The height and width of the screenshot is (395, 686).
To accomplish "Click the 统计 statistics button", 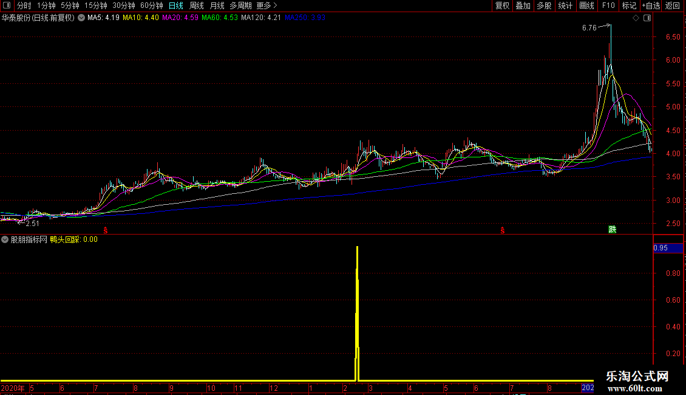I will [565, 5].
